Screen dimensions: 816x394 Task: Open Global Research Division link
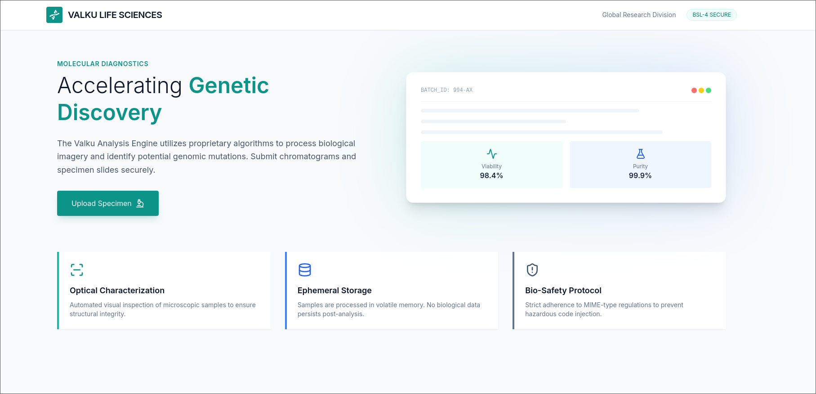click(x=639, y=15)
